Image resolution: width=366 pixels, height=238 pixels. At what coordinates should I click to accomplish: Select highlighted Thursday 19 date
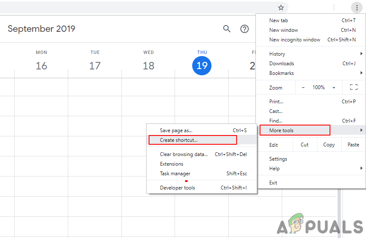click(x=202, y=66)
